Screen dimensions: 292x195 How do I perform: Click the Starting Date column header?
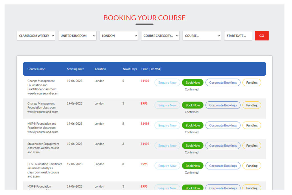coord(76,69)
